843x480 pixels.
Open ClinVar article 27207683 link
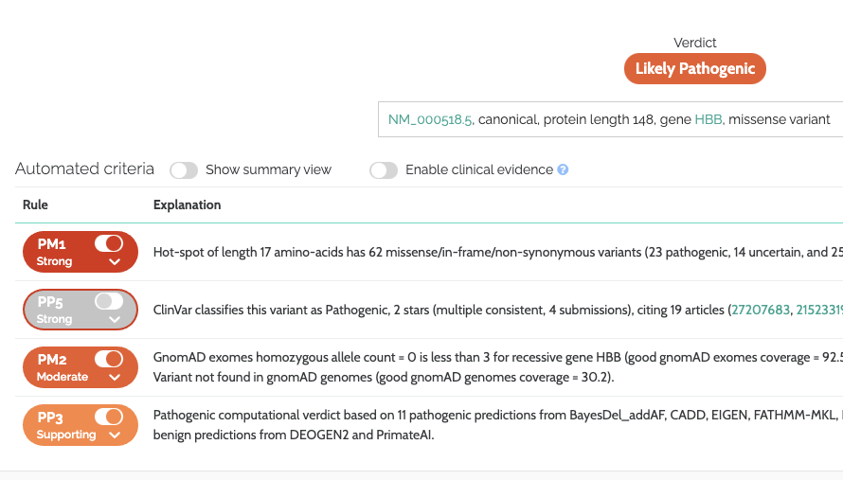tap(760, 310)
